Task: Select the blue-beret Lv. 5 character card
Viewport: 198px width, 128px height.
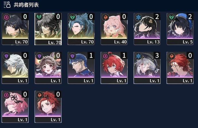Action: [180, 29]
